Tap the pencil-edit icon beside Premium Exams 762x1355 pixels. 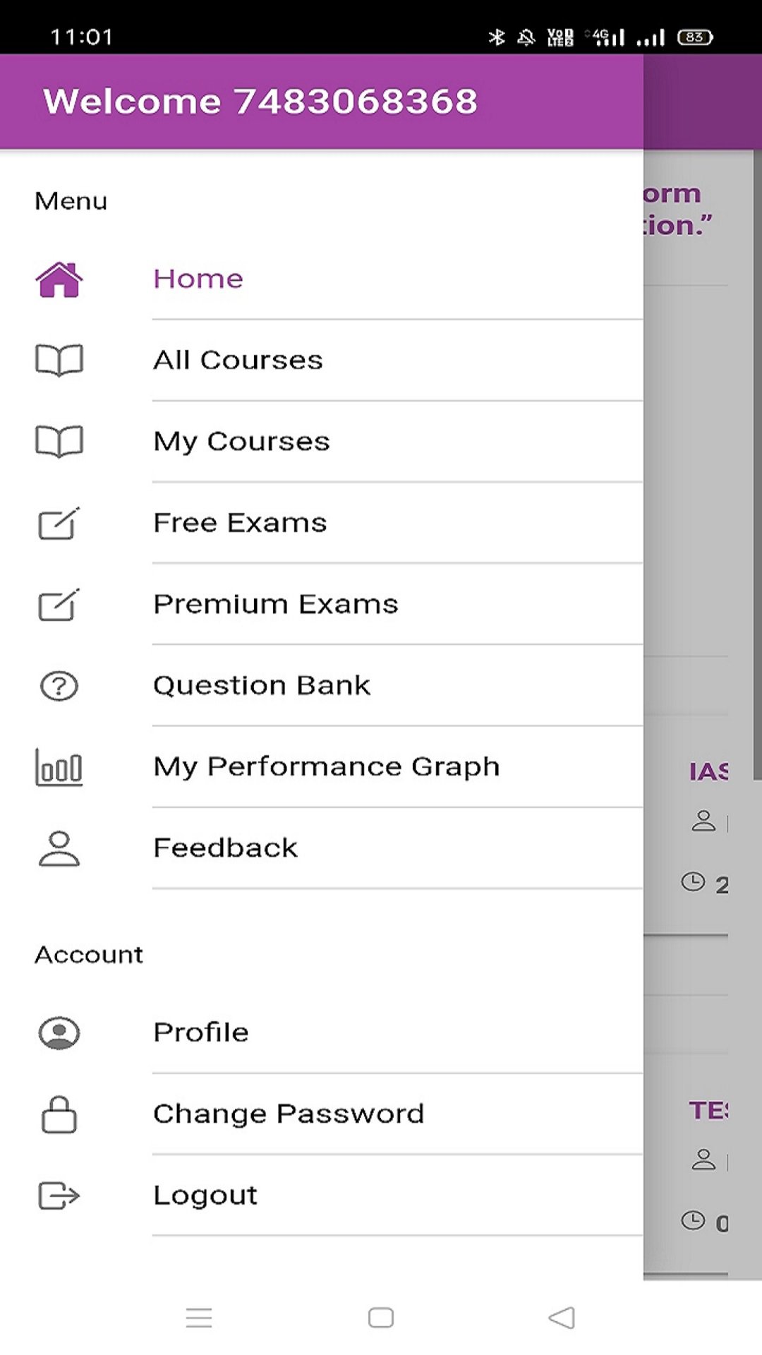tap(59, 605)
